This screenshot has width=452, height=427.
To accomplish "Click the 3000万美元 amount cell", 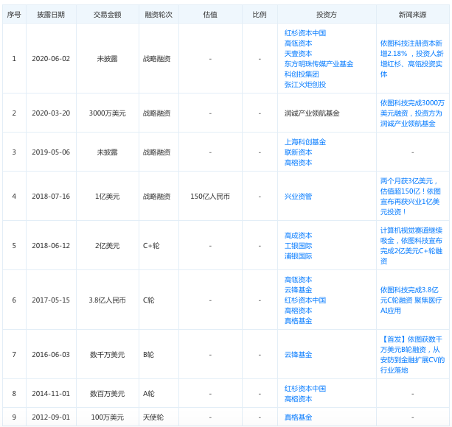I will [x=107, y=113].
